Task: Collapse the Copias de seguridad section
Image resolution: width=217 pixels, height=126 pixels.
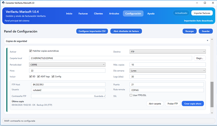Action: coord(208,41)
